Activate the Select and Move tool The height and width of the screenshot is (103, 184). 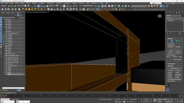[x=38, y=6]
